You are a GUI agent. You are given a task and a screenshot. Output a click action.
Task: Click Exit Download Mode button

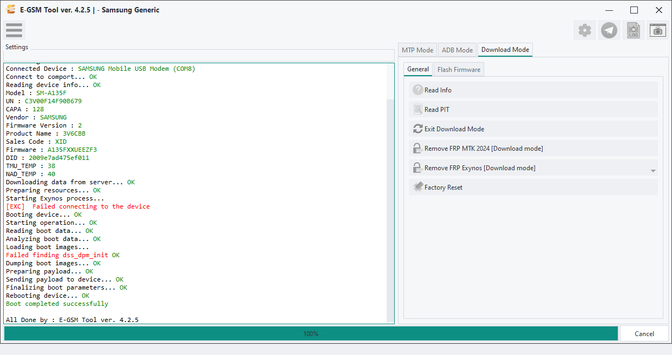tap(533, 129)
